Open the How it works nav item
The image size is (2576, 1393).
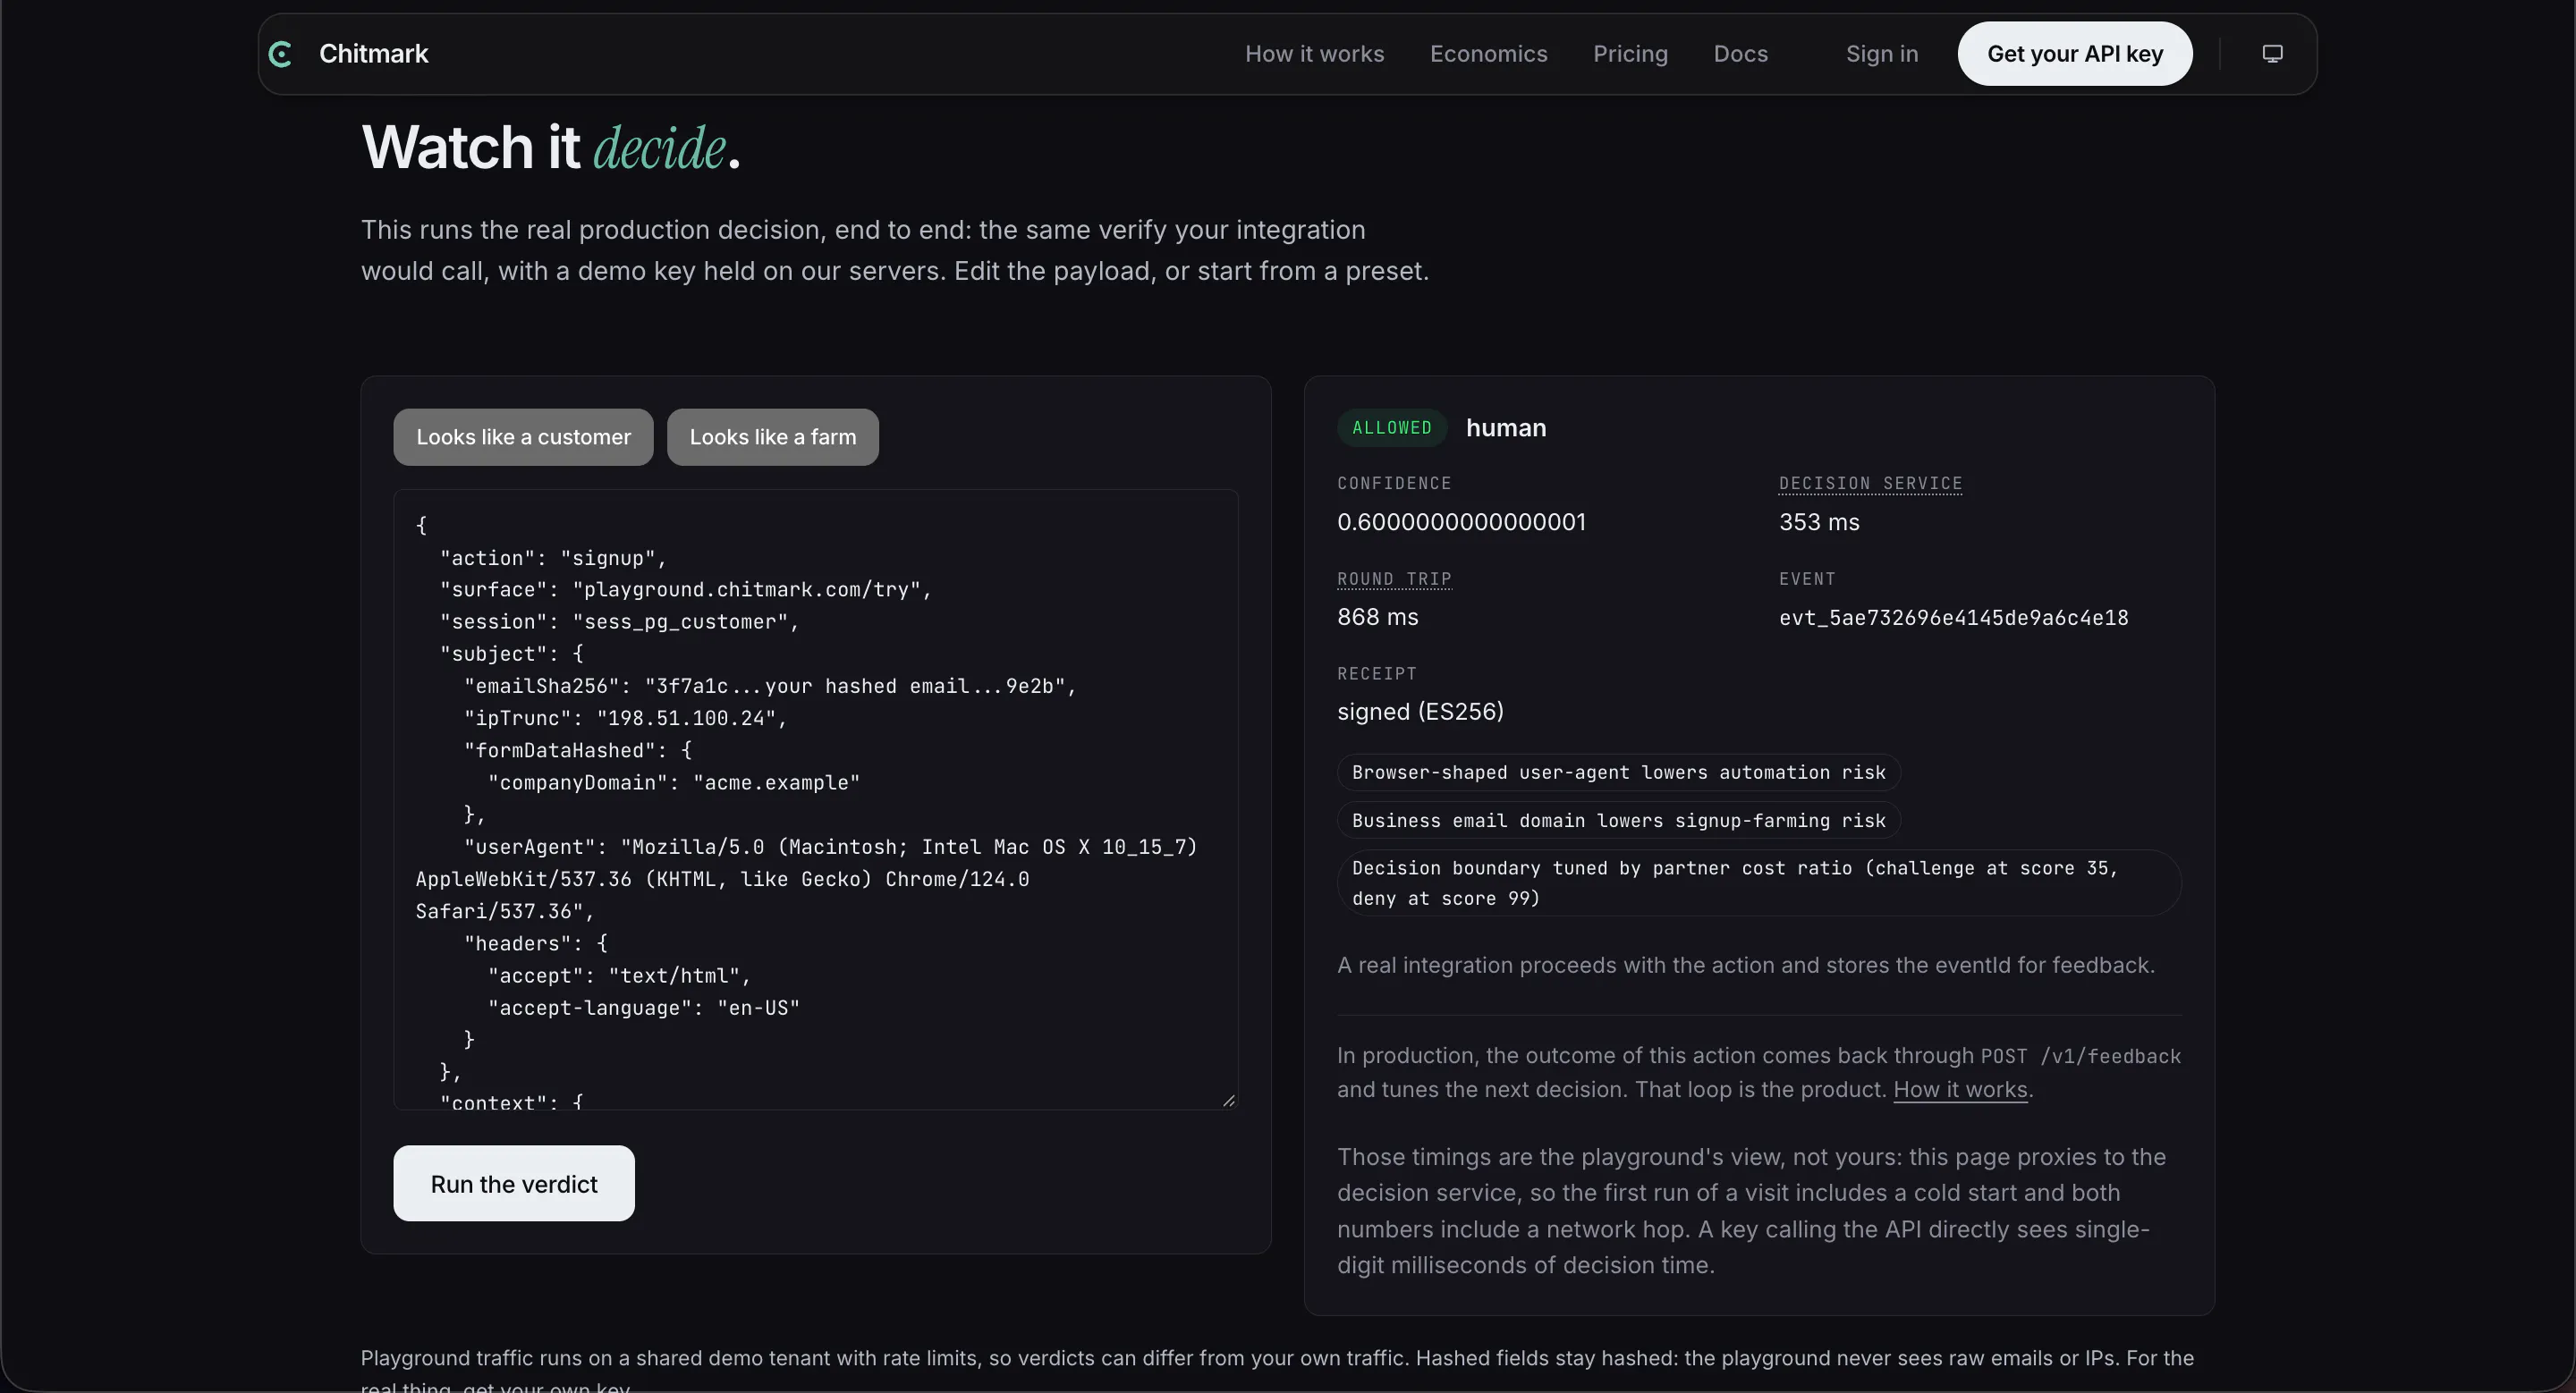coord(1314,54)
